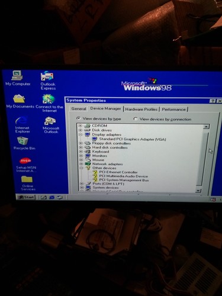The height and width of the screenshot is (296, 222).
Task: Select the Floppy disk controllers label
Action: click(111, 143)
